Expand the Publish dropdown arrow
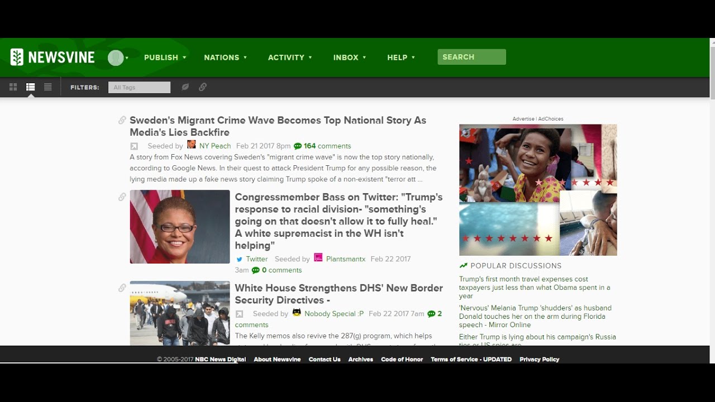 184,58
